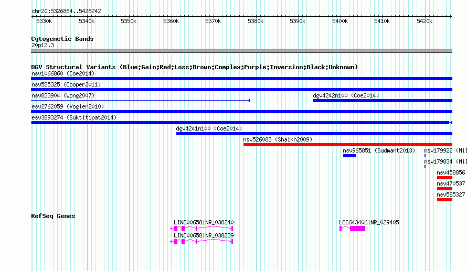Click the dgv4242n100 (Coe2014) label
Screen dimensions: 467x271
tap(346, 95)
